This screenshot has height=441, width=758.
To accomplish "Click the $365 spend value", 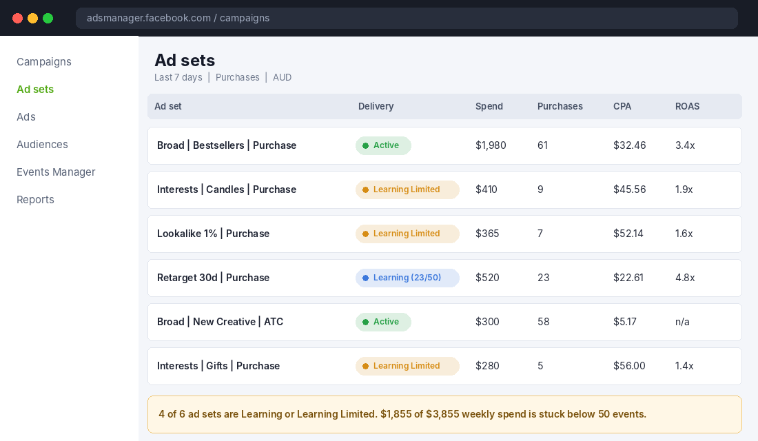I will (487, 234).
